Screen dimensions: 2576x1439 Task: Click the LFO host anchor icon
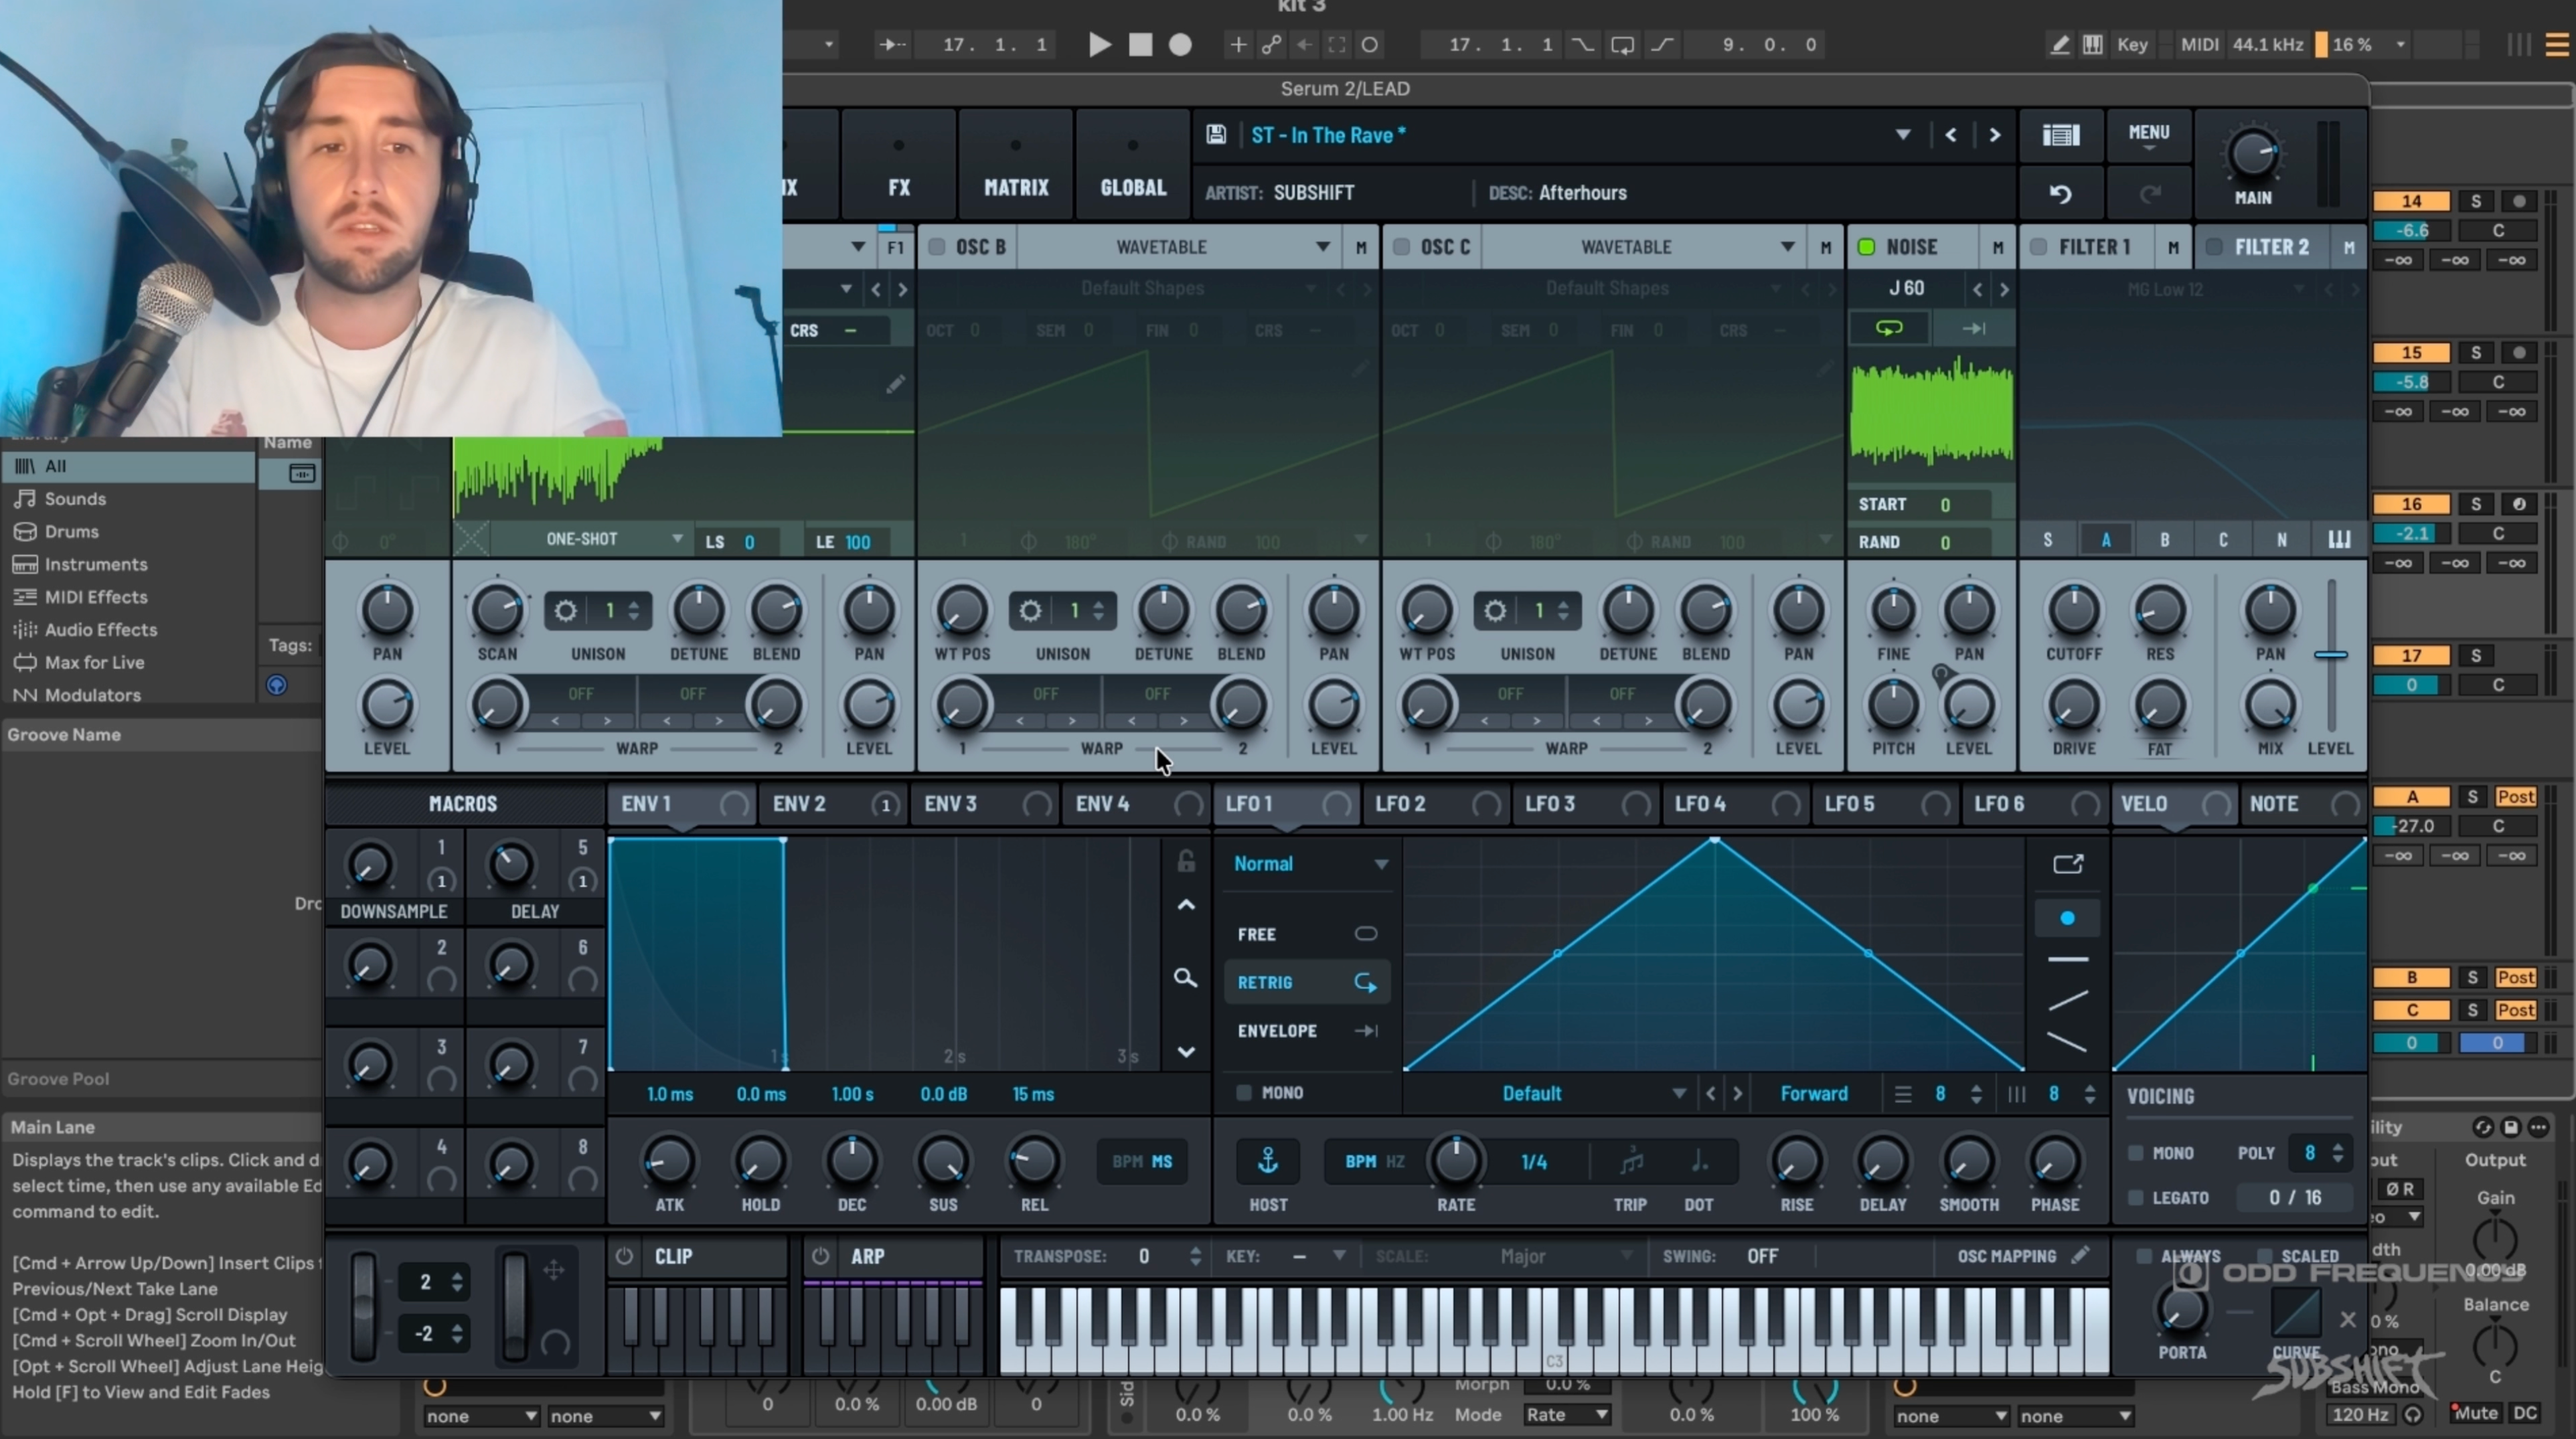coord(1268,1161)
